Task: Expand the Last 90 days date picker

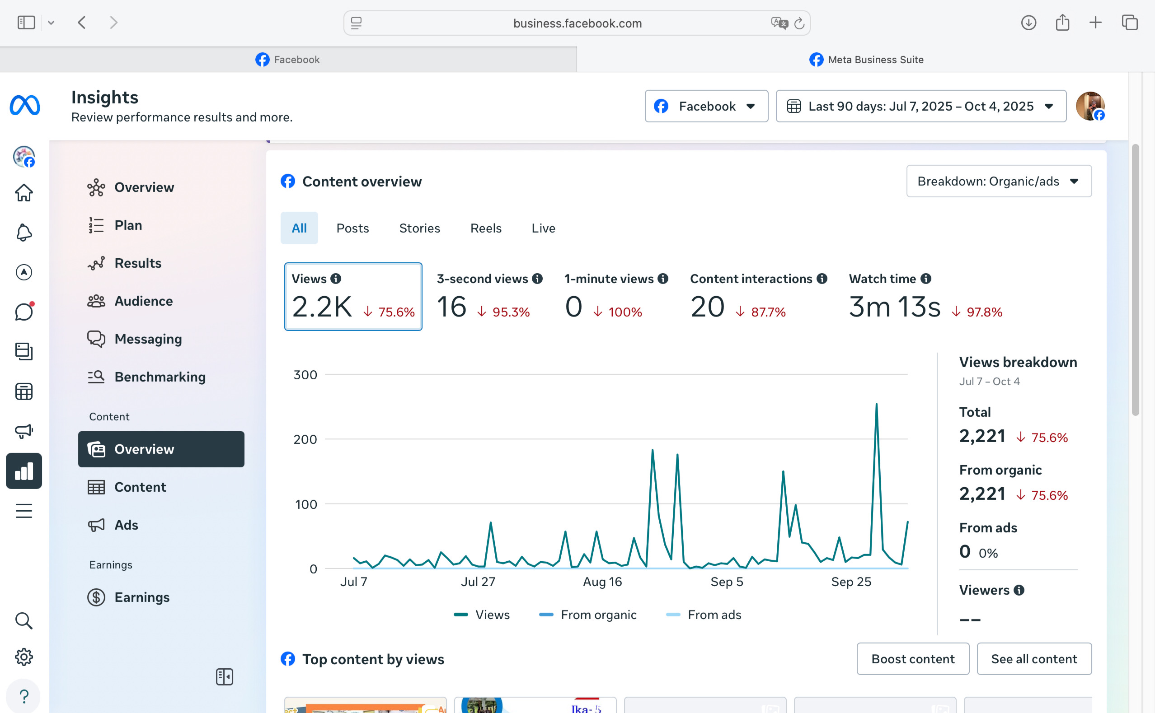Action: pos(920,106)
